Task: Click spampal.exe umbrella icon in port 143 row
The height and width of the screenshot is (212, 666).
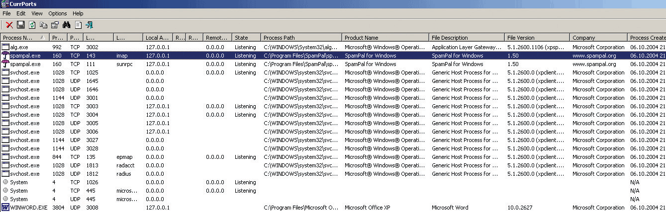Action: [5, 56]
